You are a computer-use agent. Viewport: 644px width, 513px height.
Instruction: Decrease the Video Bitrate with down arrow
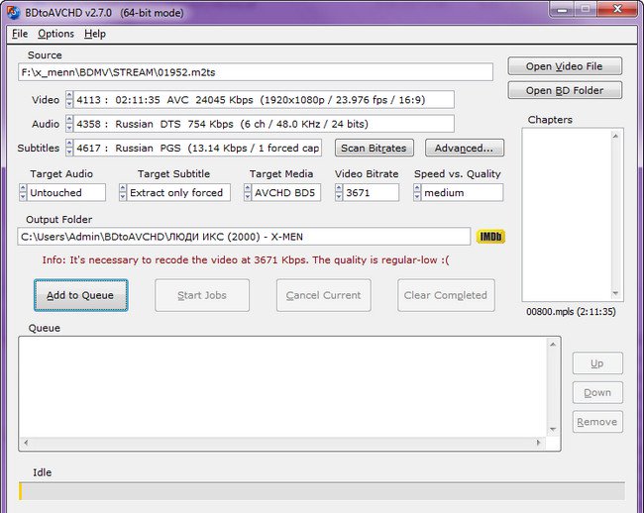(339, 196)
